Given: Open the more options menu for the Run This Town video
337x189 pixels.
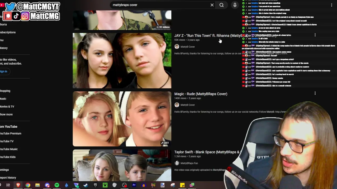Looking at the screenshot, I should coord(315,35).
